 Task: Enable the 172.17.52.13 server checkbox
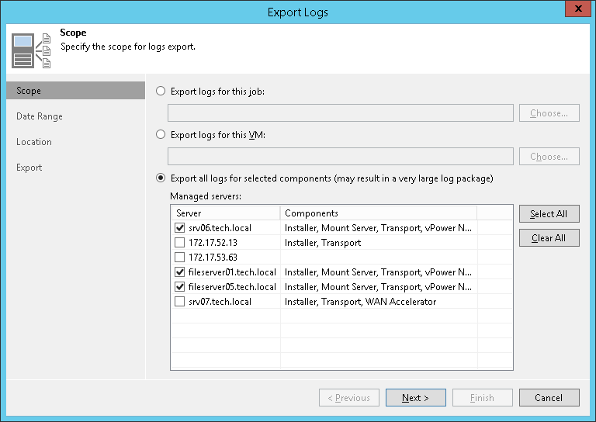(180, 243)
